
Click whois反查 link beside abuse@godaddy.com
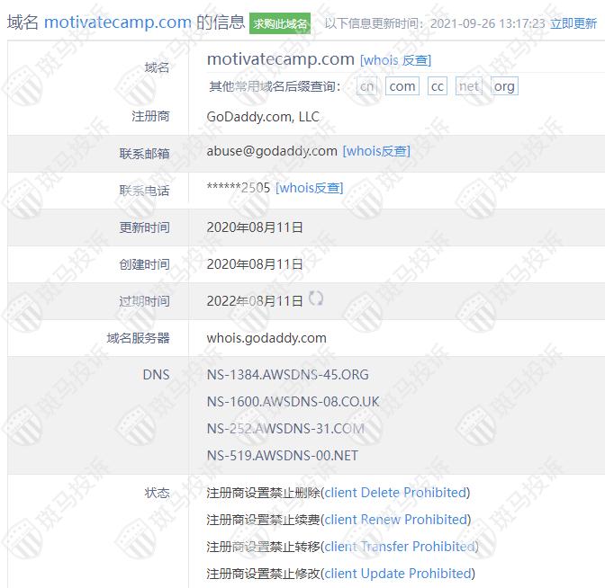click(x=376, y=151)
